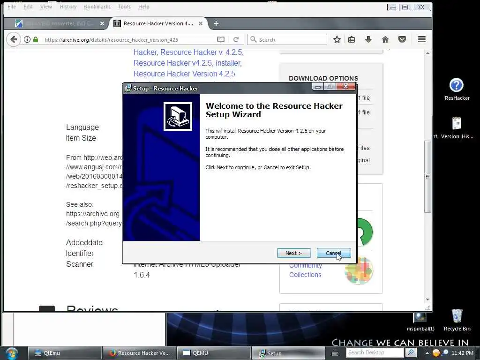Click the browser Search box
This screenshot has height=360, width=480.
pyautogui.click(x=287, y=39)
